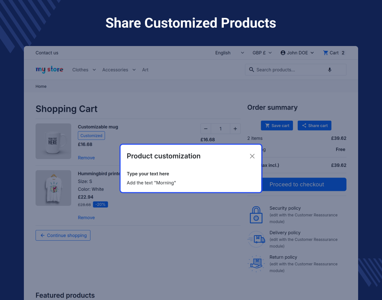Click the 'Add the text "Morning"' text
Viewport: 382px width, 300px height.
(x=151, y=183)
